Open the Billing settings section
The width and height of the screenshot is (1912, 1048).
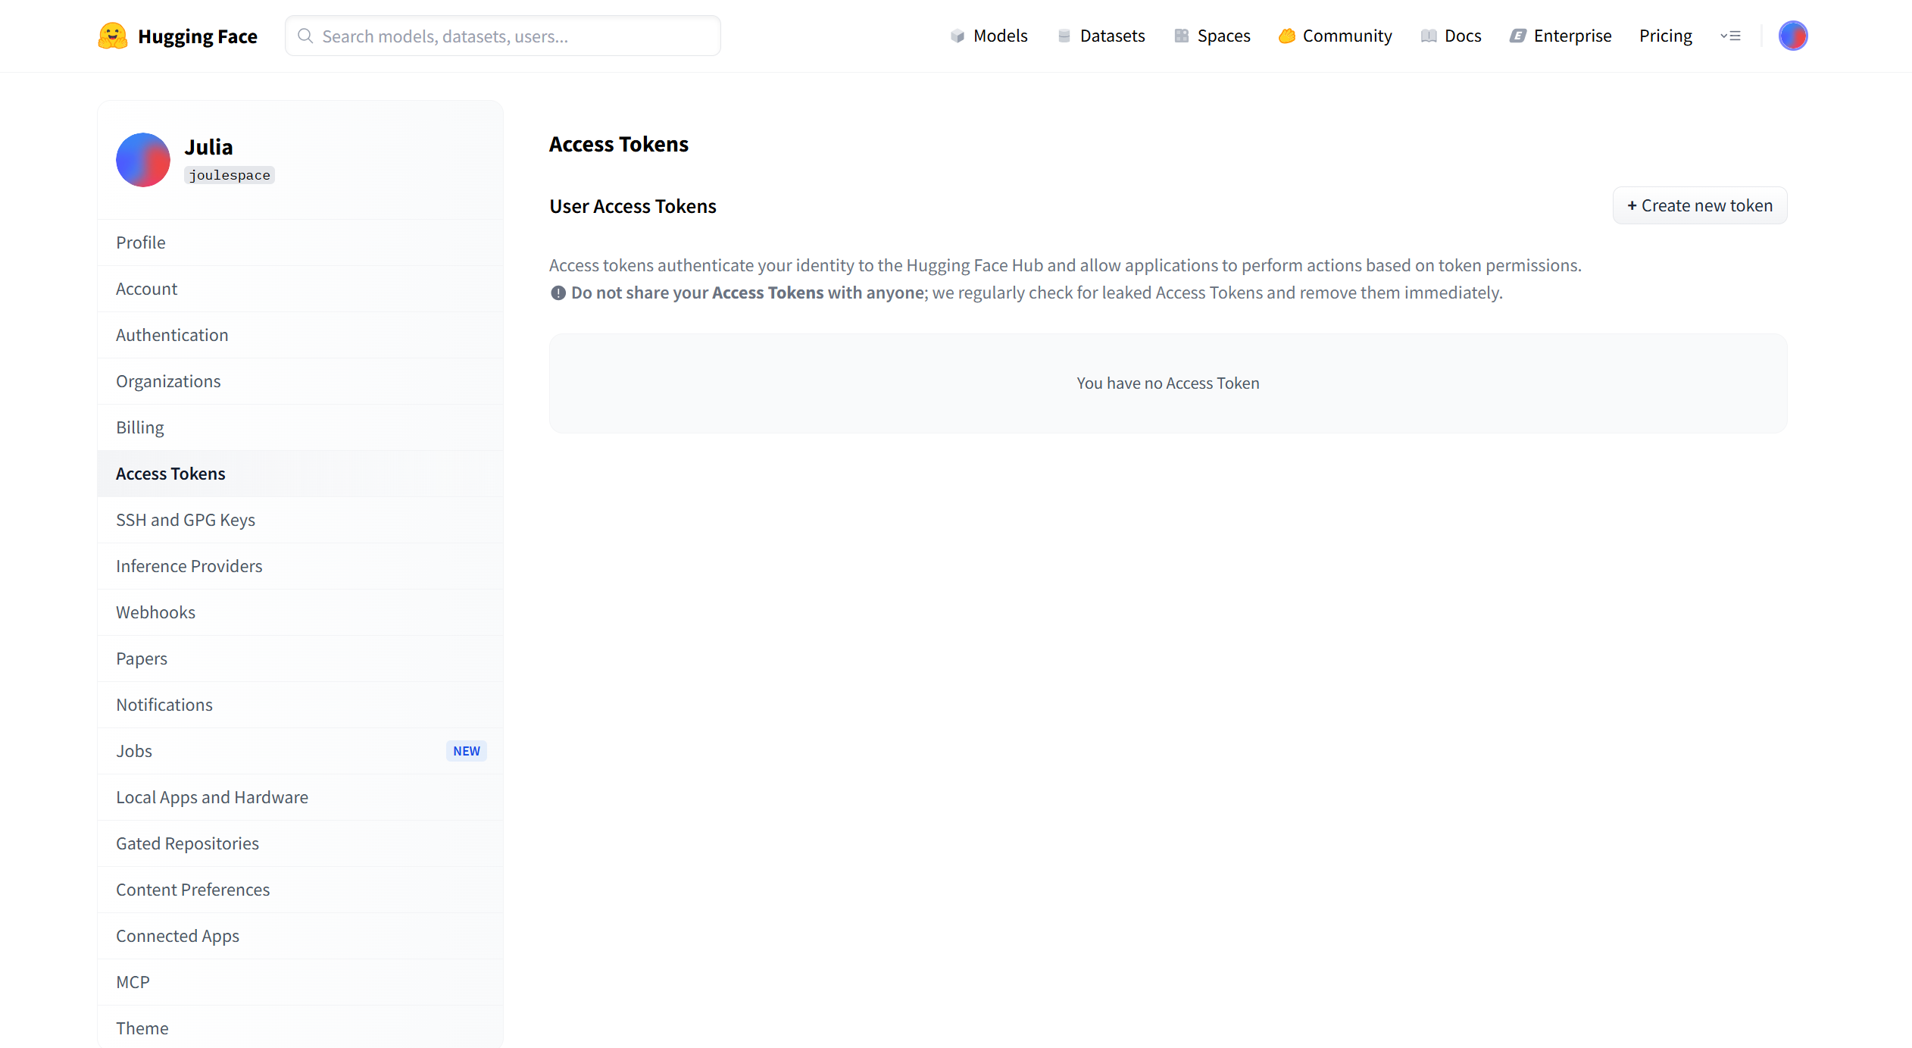140,427
